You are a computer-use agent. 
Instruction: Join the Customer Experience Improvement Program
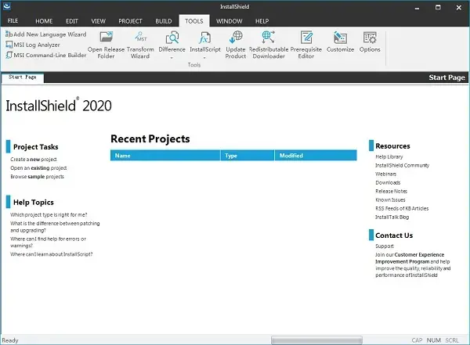[x=410, y=258]
